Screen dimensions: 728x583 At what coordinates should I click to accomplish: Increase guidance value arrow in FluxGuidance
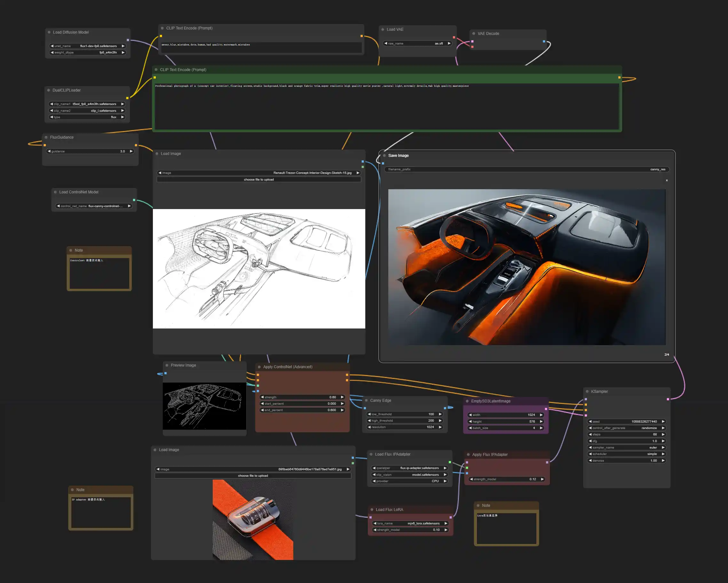coord(131,151)
